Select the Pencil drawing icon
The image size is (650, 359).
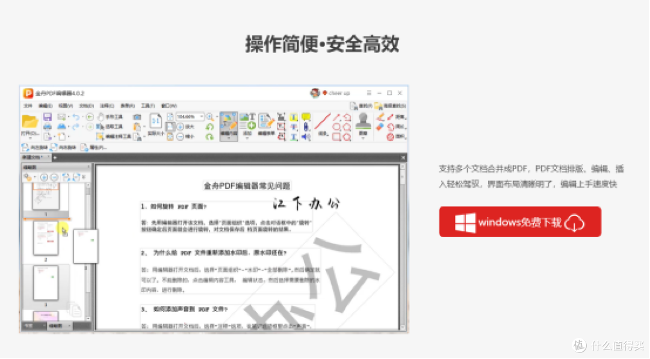pyautogui.click(x=380, y=117)
